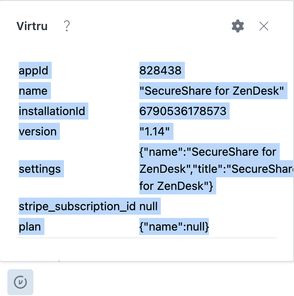Click the plan value {"name":null}
Viewport: 294px width, 296px height.
coord(174,226)
